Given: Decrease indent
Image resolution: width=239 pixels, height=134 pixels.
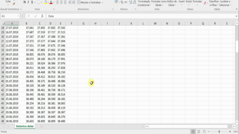Looking at the screenshot, I should click(70, 2).
